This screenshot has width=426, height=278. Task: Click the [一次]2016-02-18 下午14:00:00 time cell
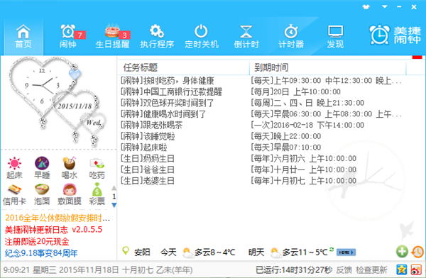point(307,125)
